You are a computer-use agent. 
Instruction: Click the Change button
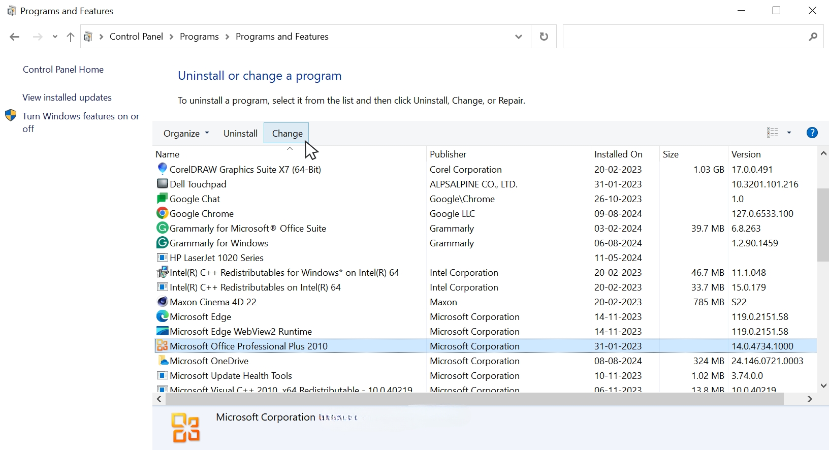[286, 133]
